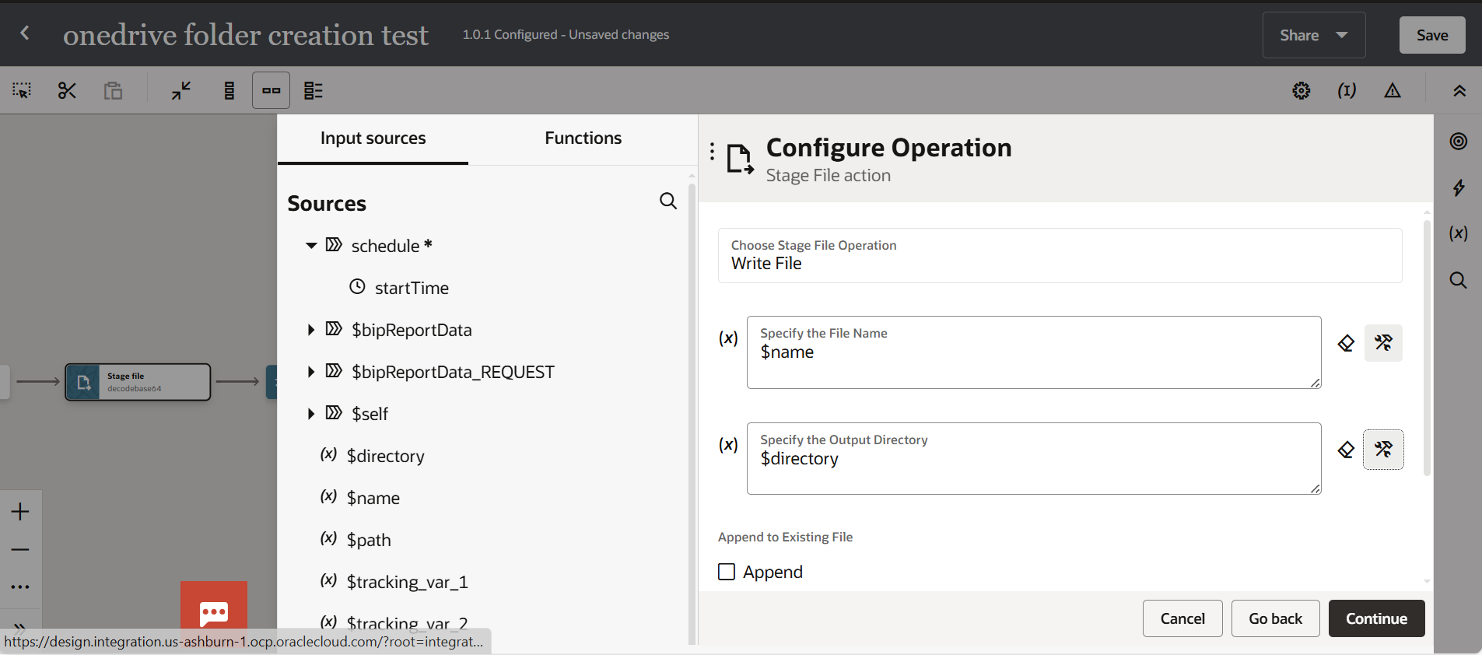
Task: Clear the File Name expression with eraser
Action: [x=1346, y=343]
